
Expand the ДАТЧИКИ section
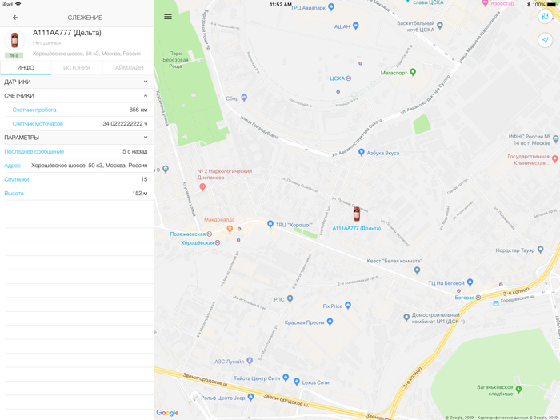pyautogui.click(x=77, y=82)
